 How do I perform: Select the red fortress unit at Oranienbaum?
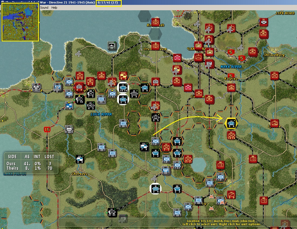pyautogui.click(x=156, y=46)
